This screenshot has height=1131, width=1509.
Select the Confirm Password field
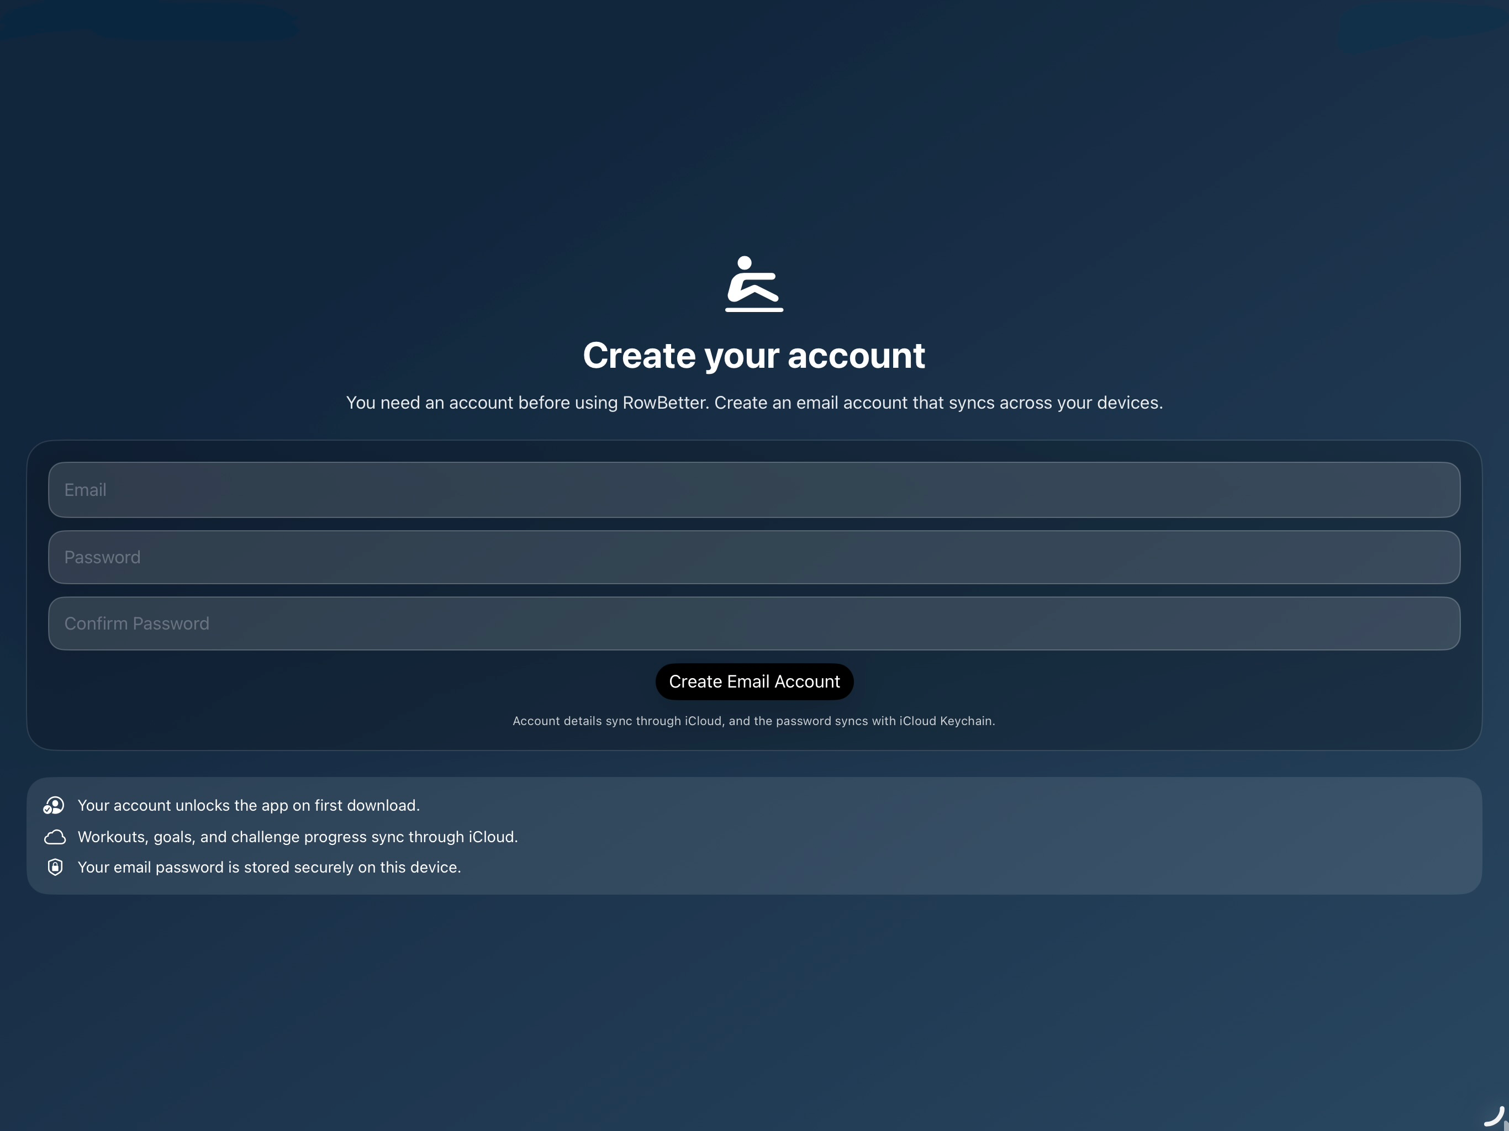[x=754, y=623]
